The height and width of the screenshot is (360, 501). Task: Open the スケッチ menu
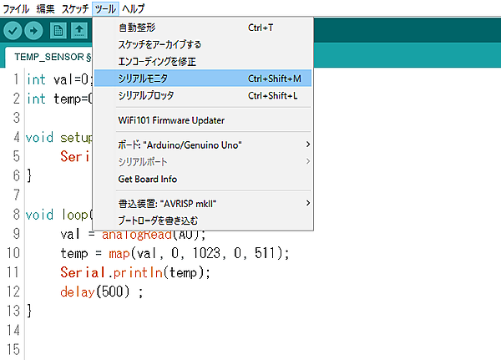[x=74, y=8]
